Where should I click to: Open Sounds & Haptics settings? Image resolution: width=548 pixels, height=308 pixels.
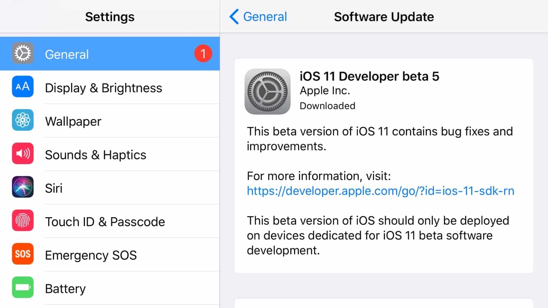pyautogui.click(x=95, y=155)
